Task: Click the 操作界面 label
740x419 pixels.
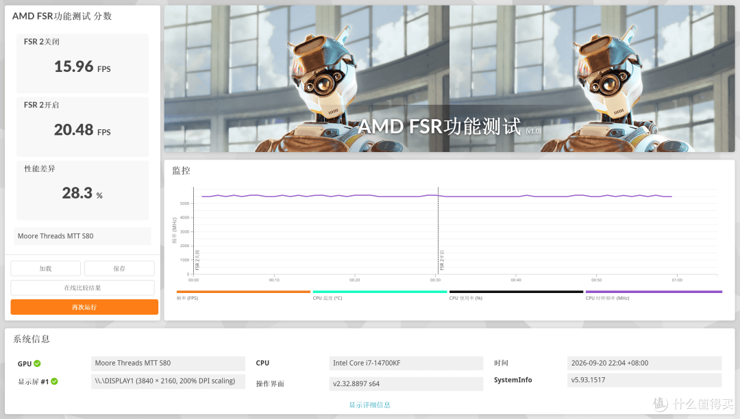Action: coord(270,383)
